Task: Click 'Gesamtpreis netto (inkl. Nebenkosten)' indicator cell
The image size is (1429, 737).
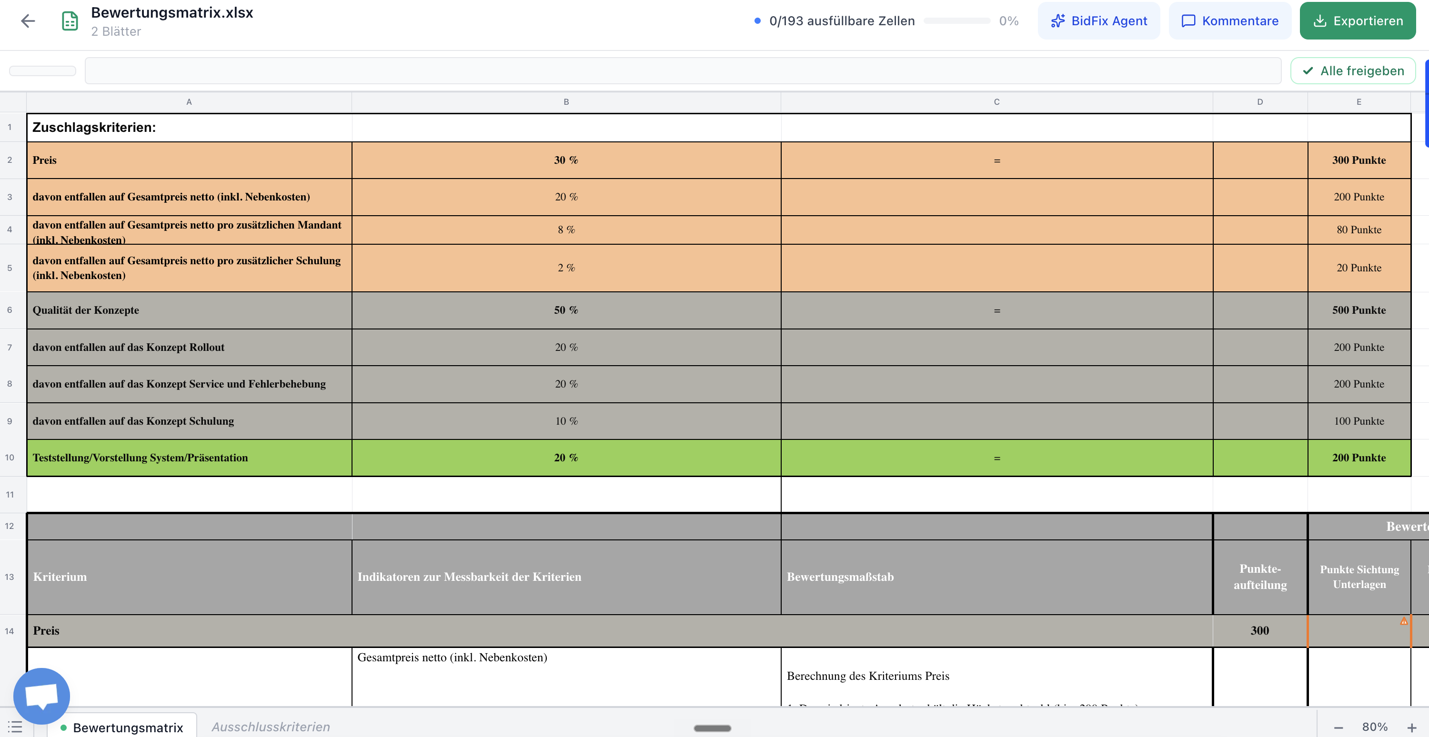Action: click(x=566, y=677)
